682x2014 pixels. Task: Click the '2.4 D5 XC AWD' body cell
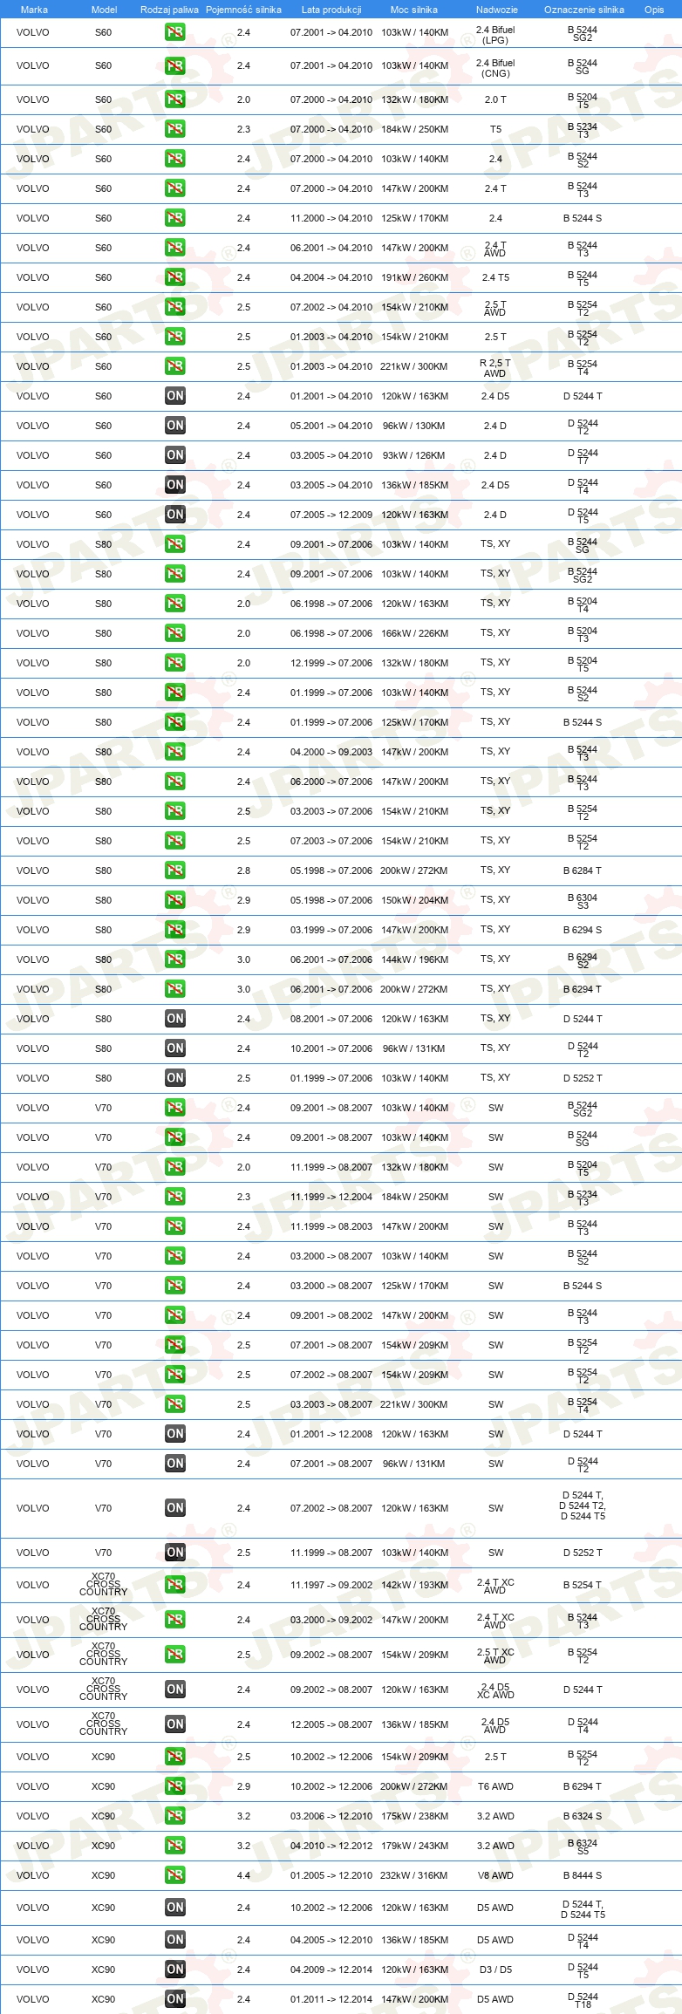[x=495, y=1691]
